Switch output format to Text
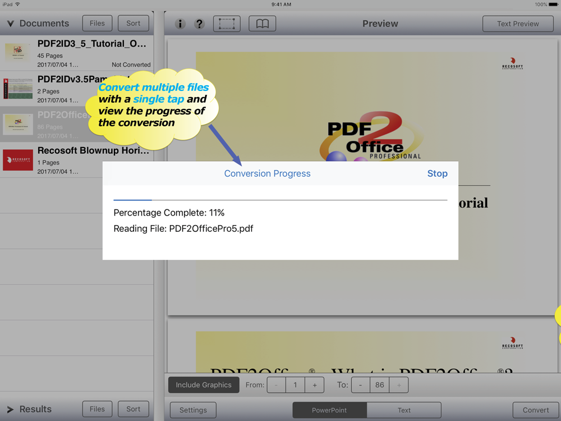This screenshot has width=561, height=421. click(x=404, y=410)
